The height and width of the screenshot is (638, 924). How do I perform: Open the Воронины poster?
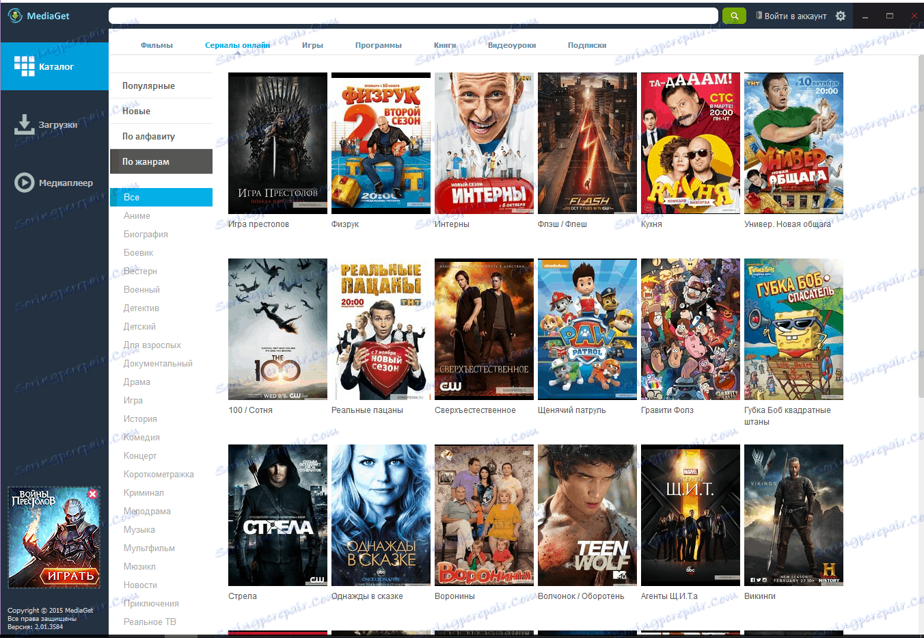(484, 516)
